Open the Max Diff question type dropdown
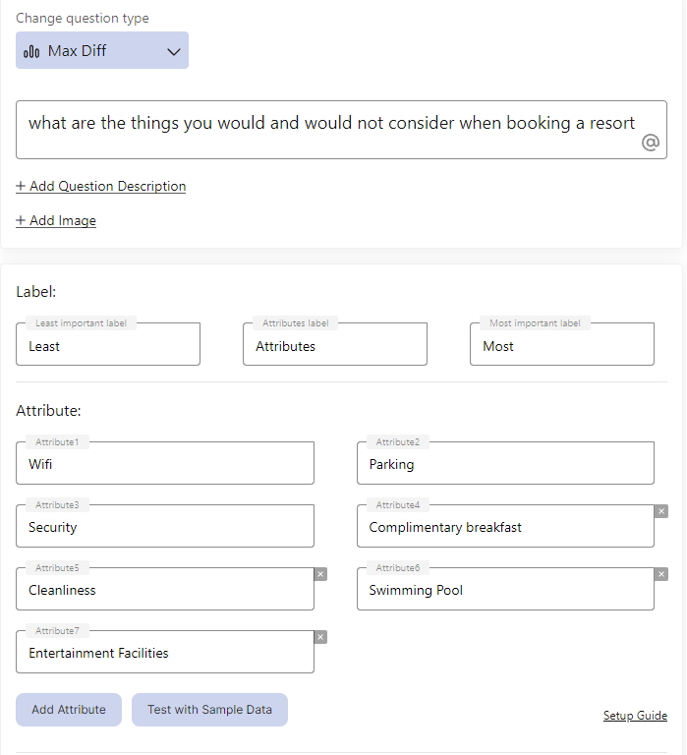Viewport: 687px width, 755px height. click(x=101, y=50)
